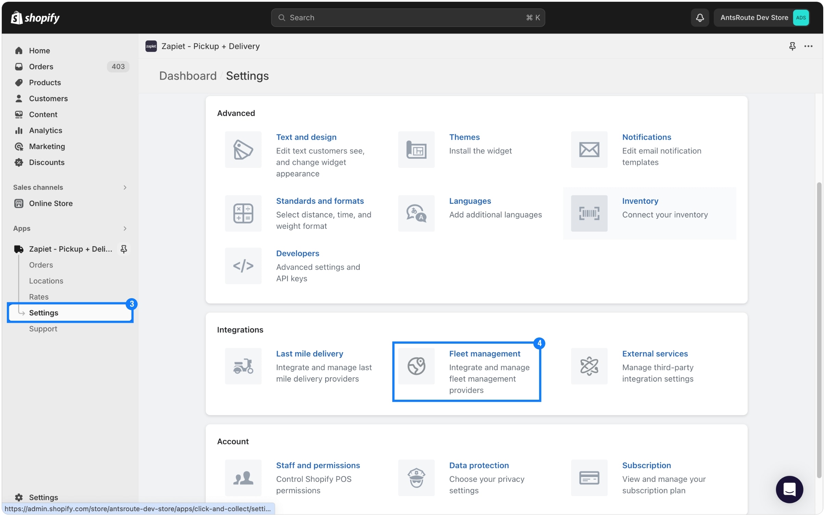Open Zapiet Orders sub-item
Image resolution: width=825 pixels, height=517 pixels.
point(41,265)
